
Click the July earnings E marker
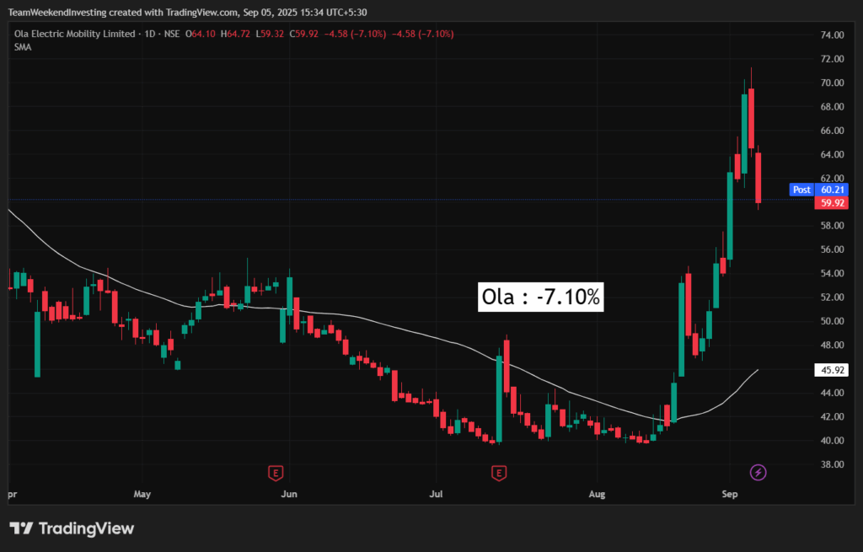499,473
